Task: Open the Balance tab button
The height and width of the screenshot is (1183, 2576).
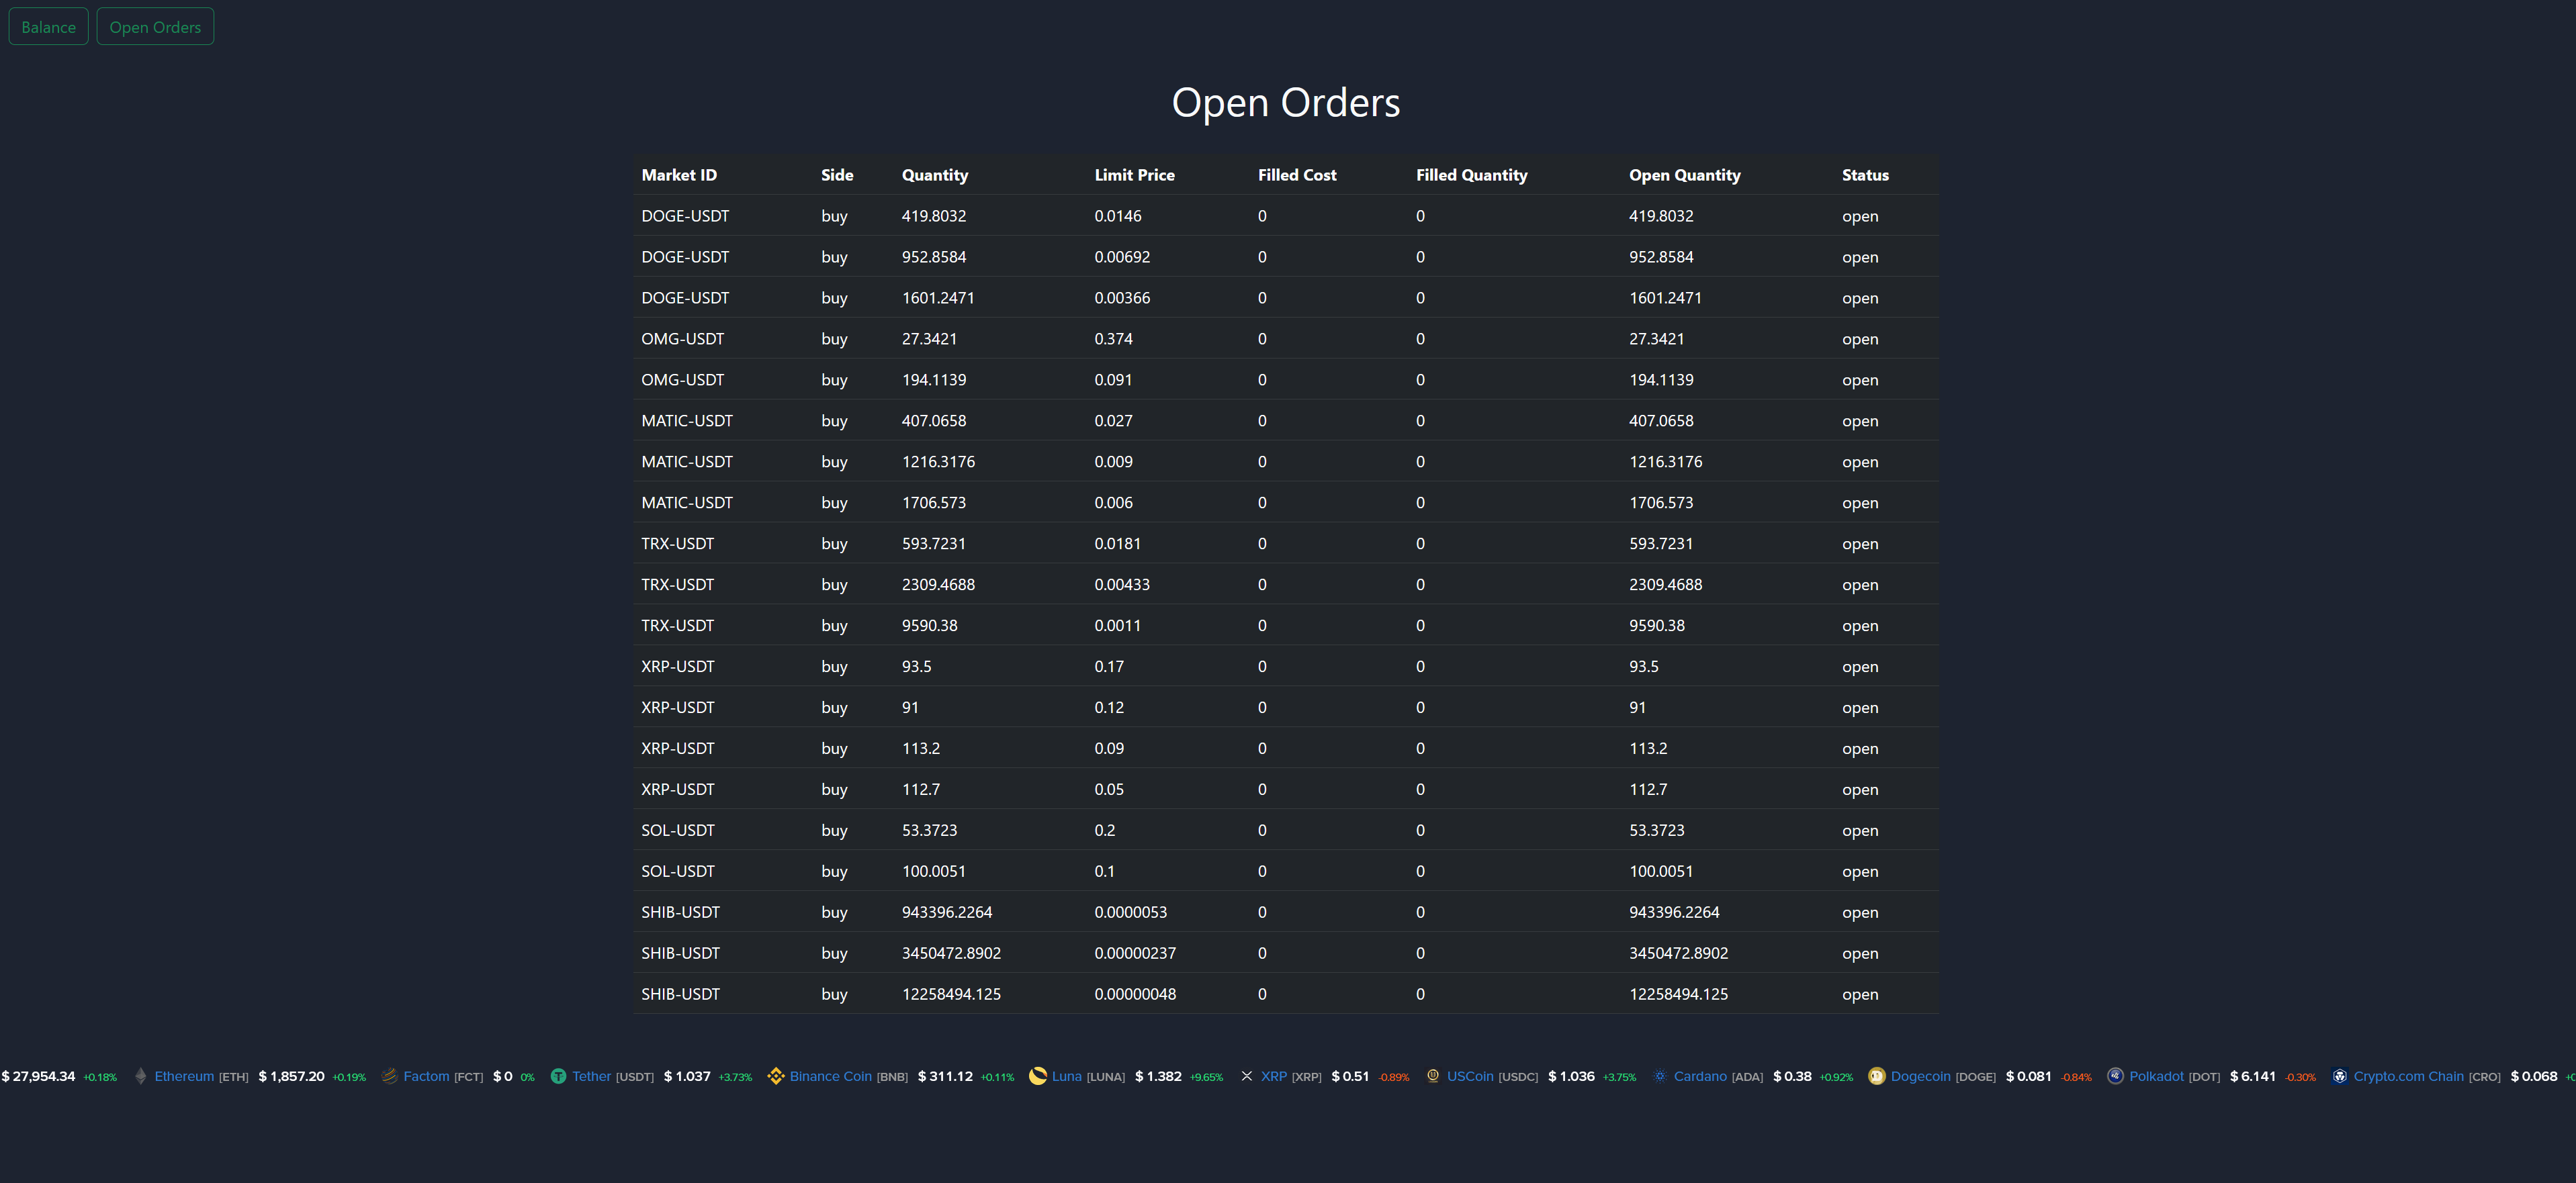Action: (48, 27)
